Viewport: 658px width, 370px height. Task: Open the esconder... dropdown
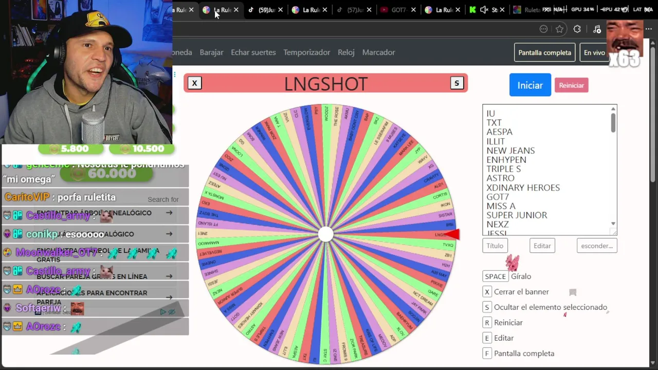tap(597, 246)
